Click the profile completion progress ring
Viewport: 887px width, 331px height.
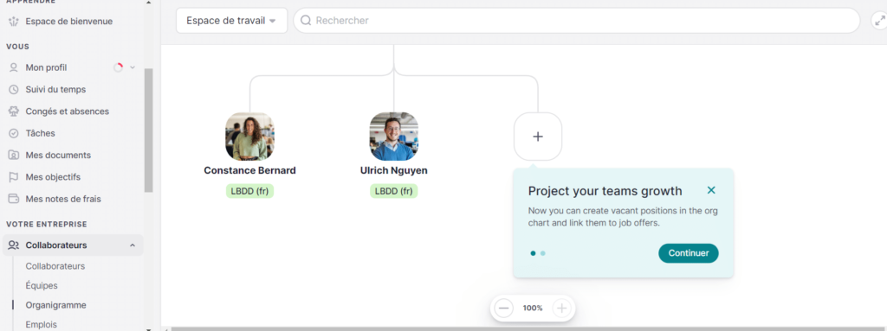(x=118, y=67)
